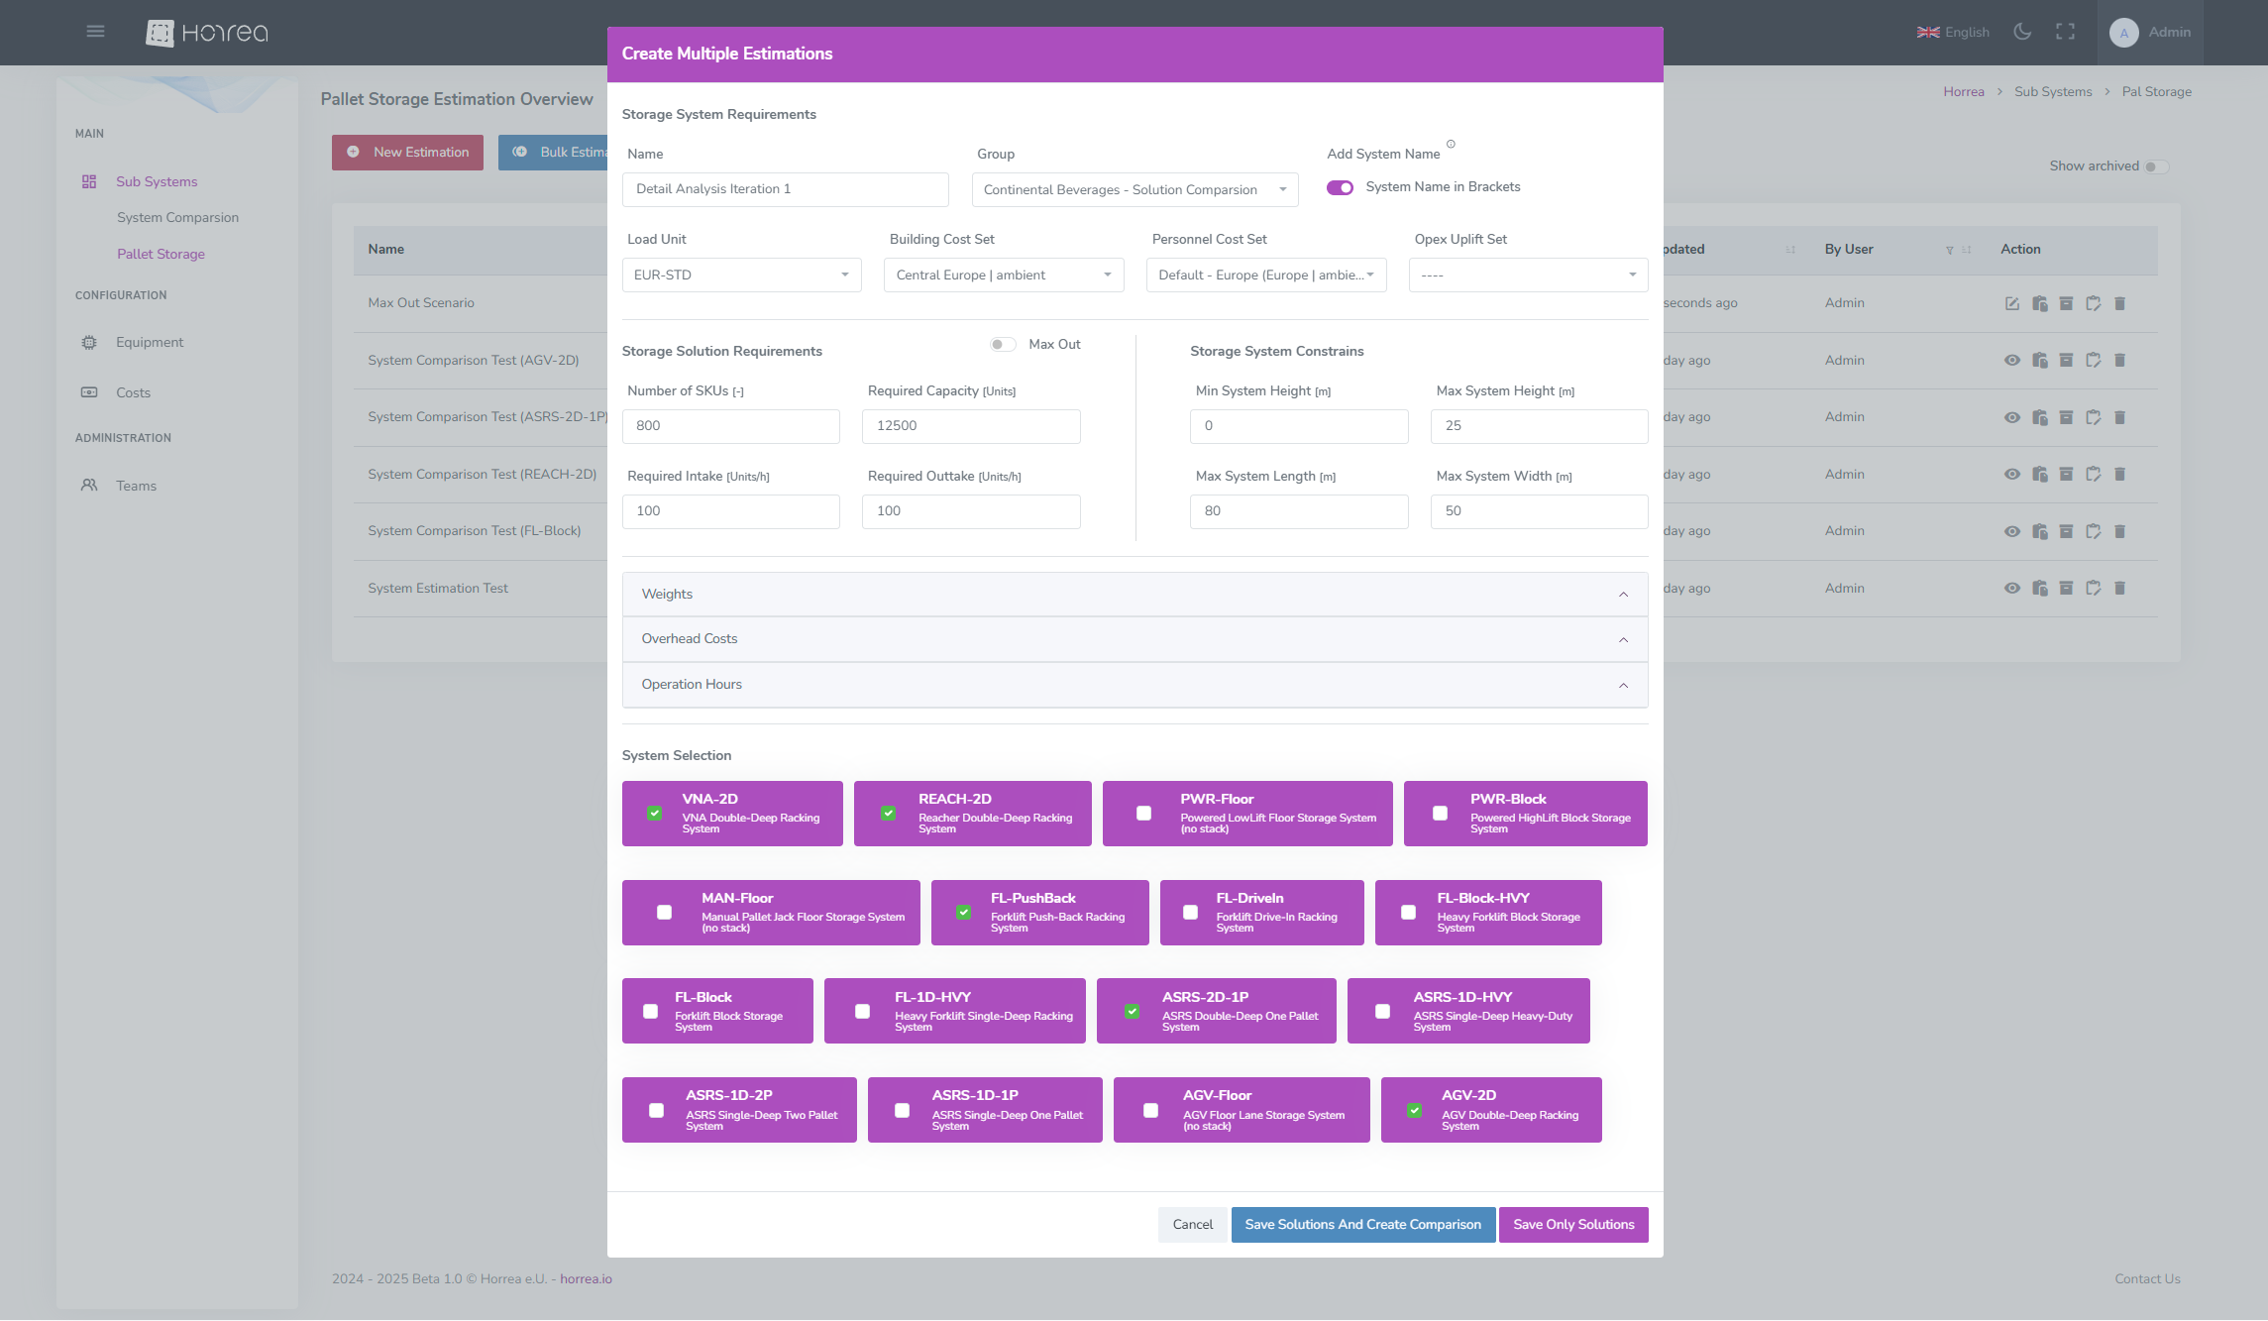Disable the System Name in Brackets toggle
Image resolution: width=2268 pixels, height=1321 pixels.
click(x=1340, y=187)
